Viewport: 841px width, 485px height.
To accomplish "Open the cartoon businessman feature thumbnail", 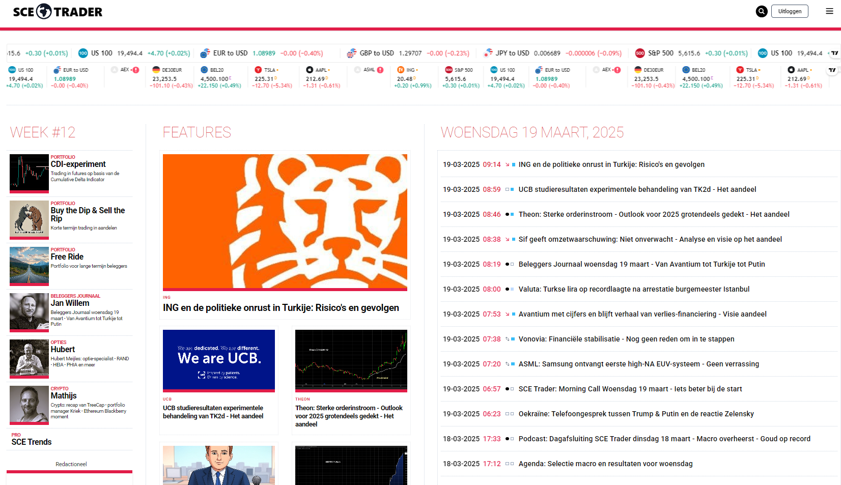I will pyautogui.click(x=219, y=465).
